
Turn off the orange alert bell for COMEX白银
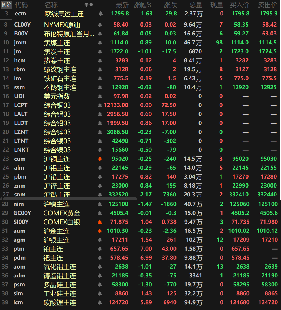tap(100, 222)
